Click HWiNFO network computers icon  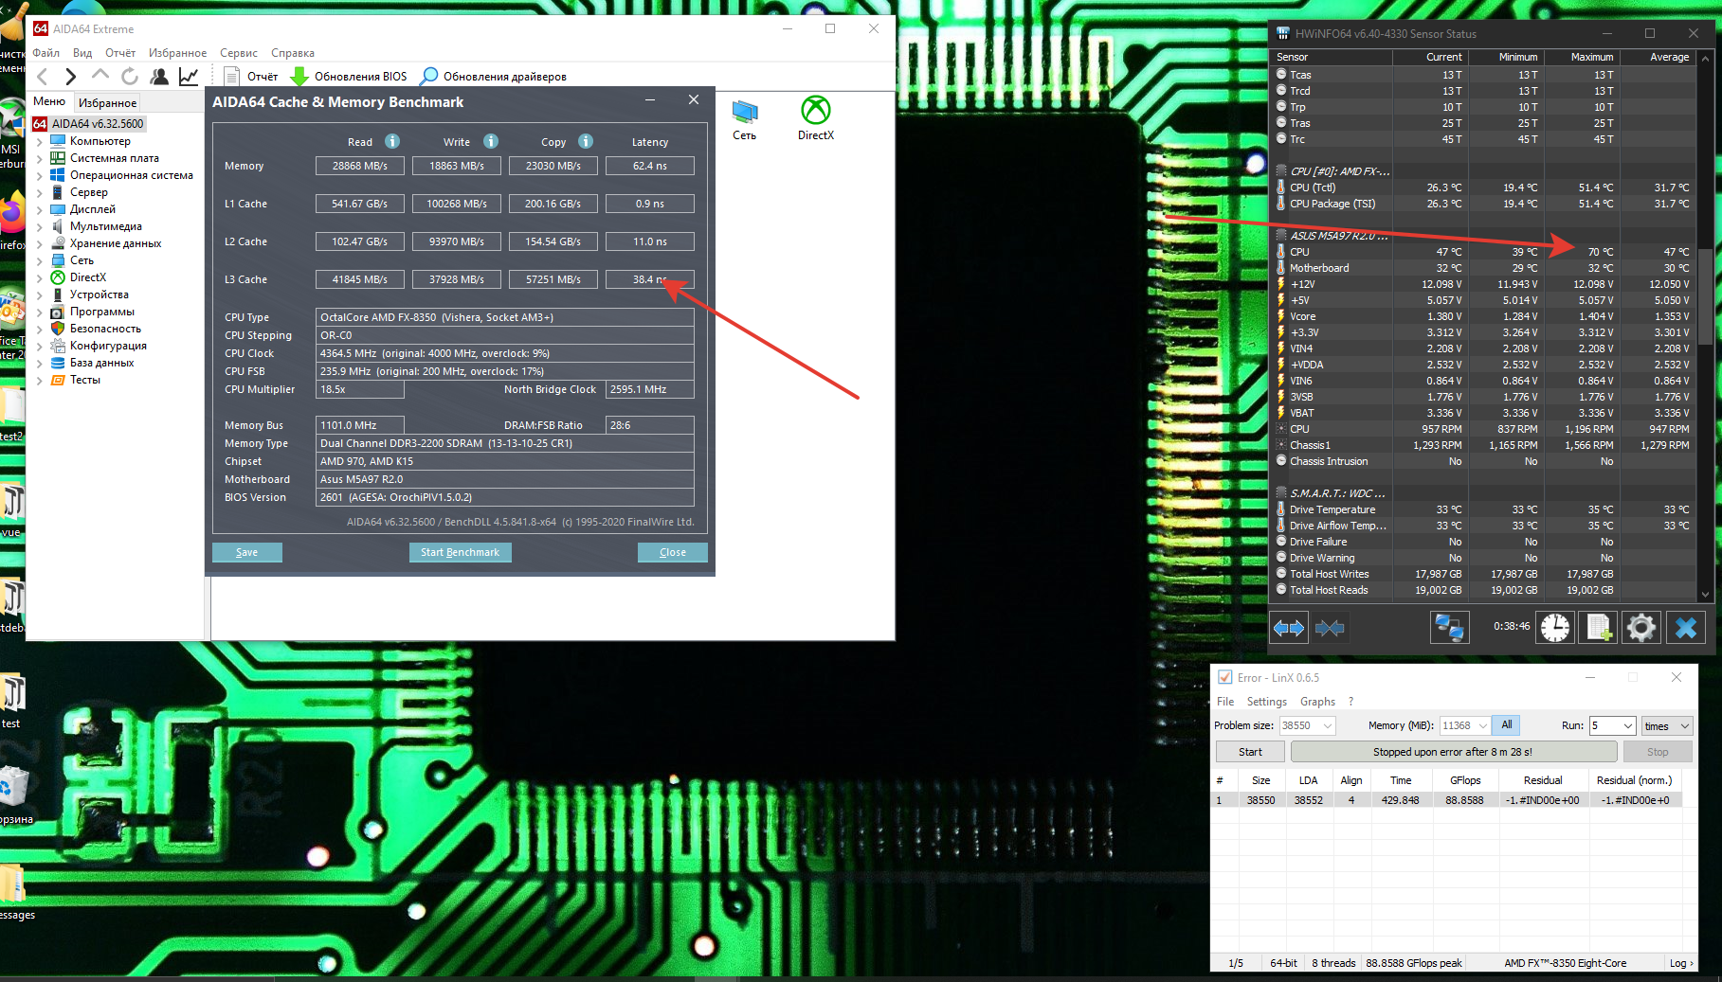pyautogui.click(x=1450, y=627)
